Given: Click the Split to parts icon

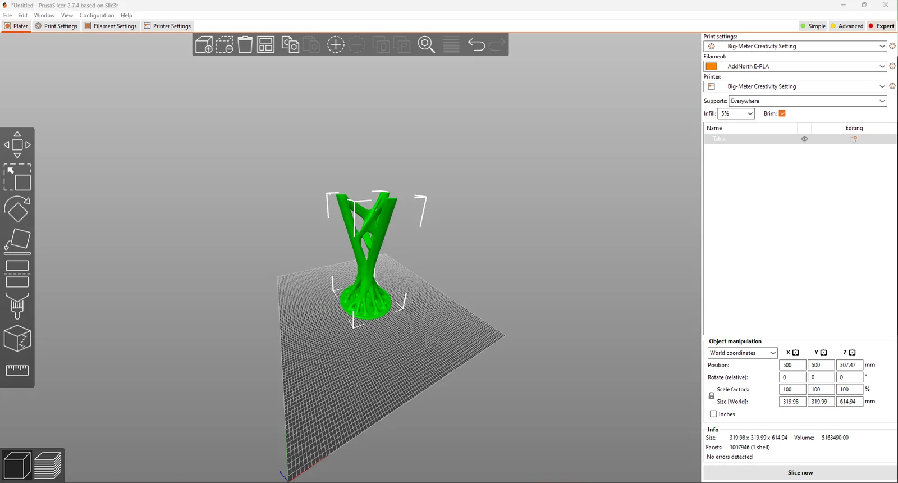Looking at the screenshot, I should 402,44.
